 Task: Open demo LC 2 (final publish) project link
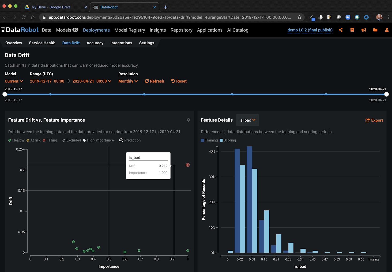[310, 30]
